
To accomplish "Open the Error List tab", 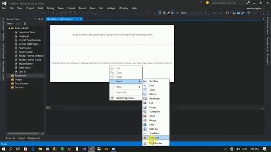I will click(11, 138).
